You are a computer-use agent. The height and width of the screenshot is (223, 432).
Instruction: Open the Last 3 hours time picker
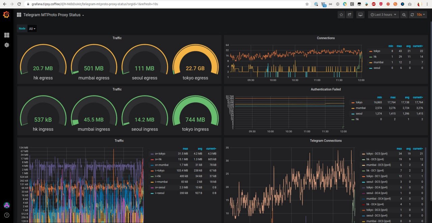point(383,15)
